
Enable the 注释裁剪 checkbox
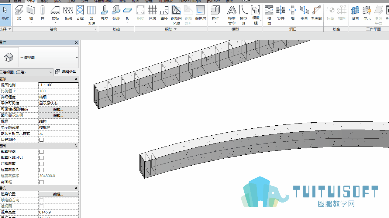pos(42,164)
